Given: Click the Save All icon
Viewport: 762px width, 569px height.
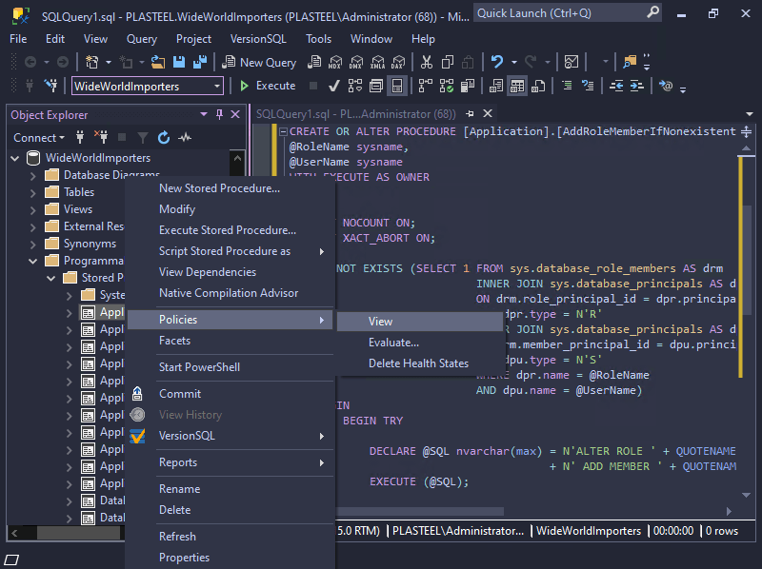Looking at the screenshot, I should pos(200,62).
